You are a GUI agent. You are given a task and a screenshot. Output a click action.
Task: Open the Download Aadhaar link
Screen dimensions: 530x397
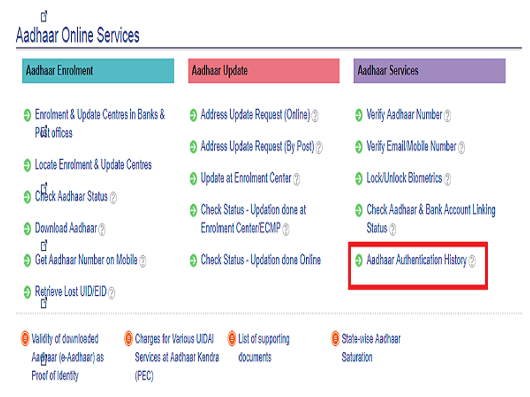(66, 228)
